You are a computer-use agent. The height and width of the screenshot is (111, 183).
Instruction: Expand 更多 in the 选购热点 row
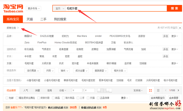tap(175, 49)
